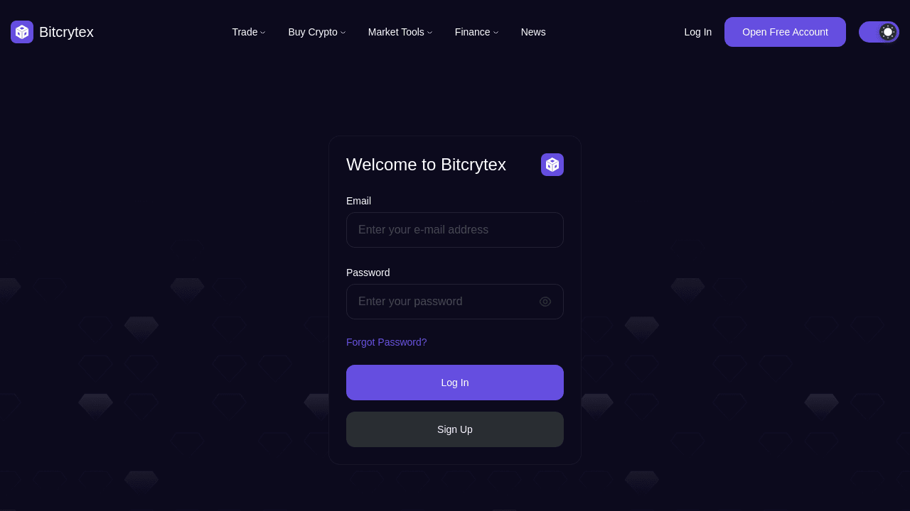Open the Forgot Password link

tap(386, 342)
